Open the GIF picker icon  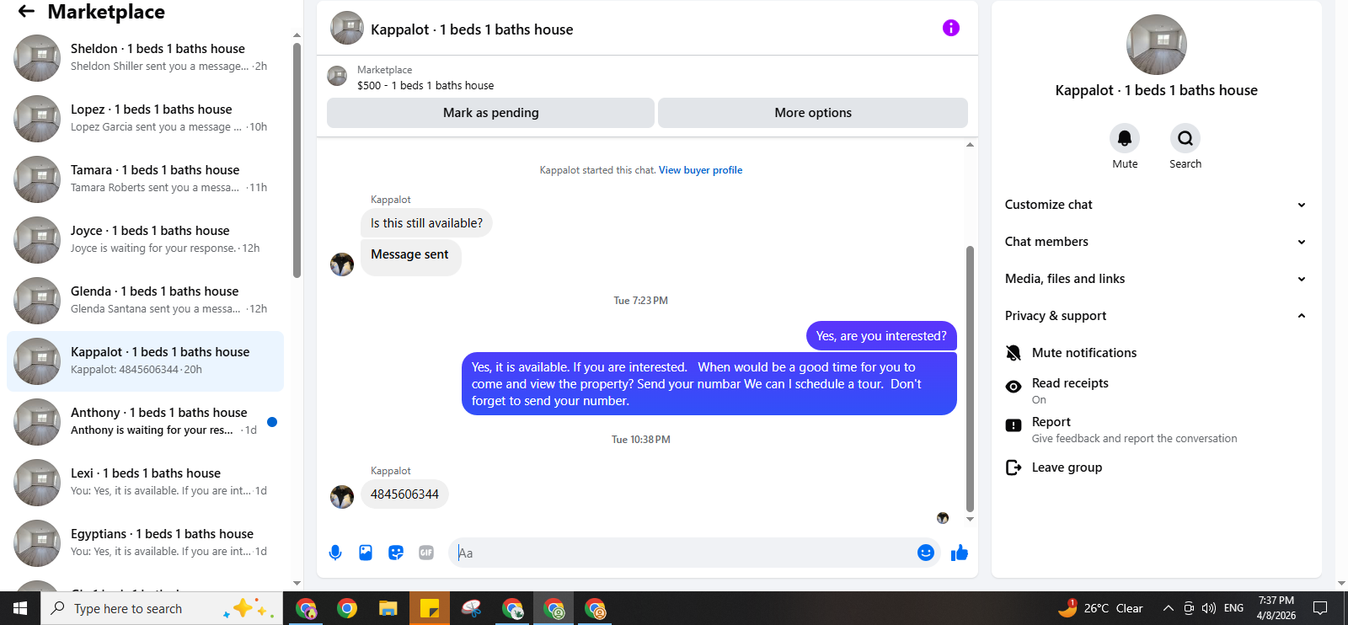pyautogui.click(x=426, y=553)
